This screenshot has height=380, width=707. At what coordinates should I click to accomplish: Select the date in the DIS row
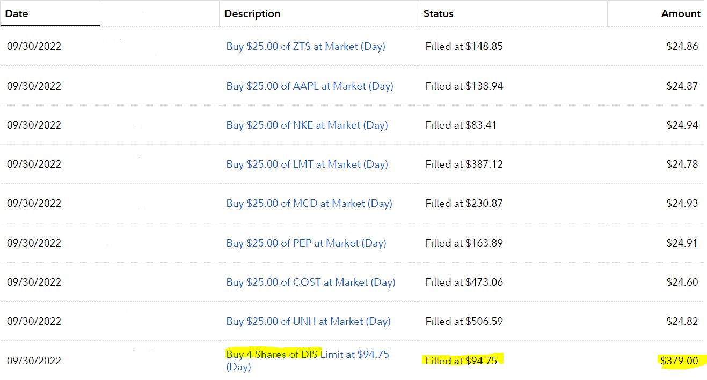coord(34,361)
